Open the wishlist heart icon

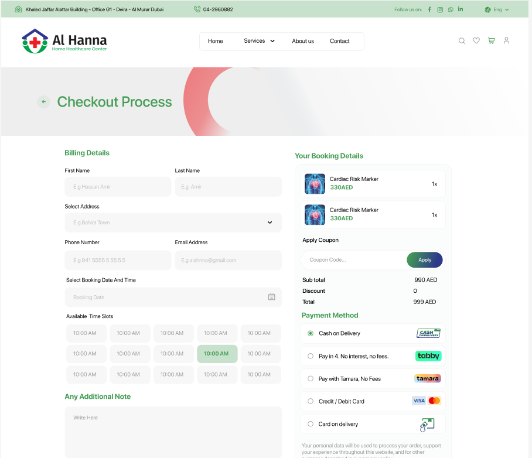pyautogui.click(x=476, y=41)
